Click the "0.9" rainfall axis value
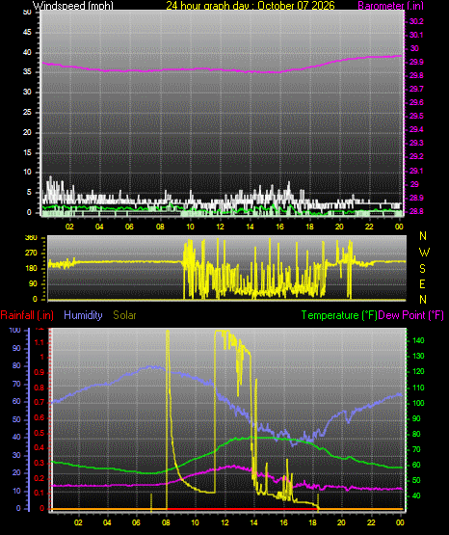This screenshot has height=535, width=449. coord(40,372)
